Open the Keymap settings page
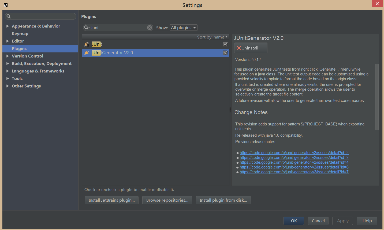Screen dimensions: 384x230 click(20, 33)
